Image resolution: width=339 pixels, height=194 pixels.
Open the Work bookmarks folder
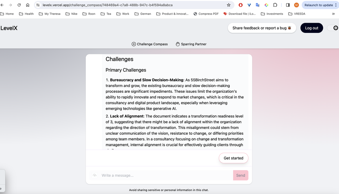(x=123, y=14)
